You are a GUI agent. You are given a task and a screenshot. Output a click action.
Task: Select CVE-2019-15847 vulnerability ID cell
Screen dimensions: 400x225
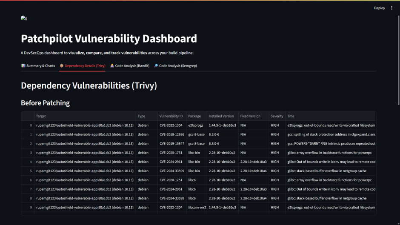coord(172,144)
